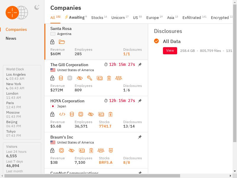Click the Tokyo world clock entry
The image size is (237, 178).
point(14,133)
